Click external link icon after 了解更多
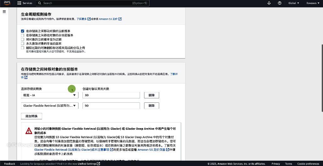The image size is (323, 166). tap(89, 19)
